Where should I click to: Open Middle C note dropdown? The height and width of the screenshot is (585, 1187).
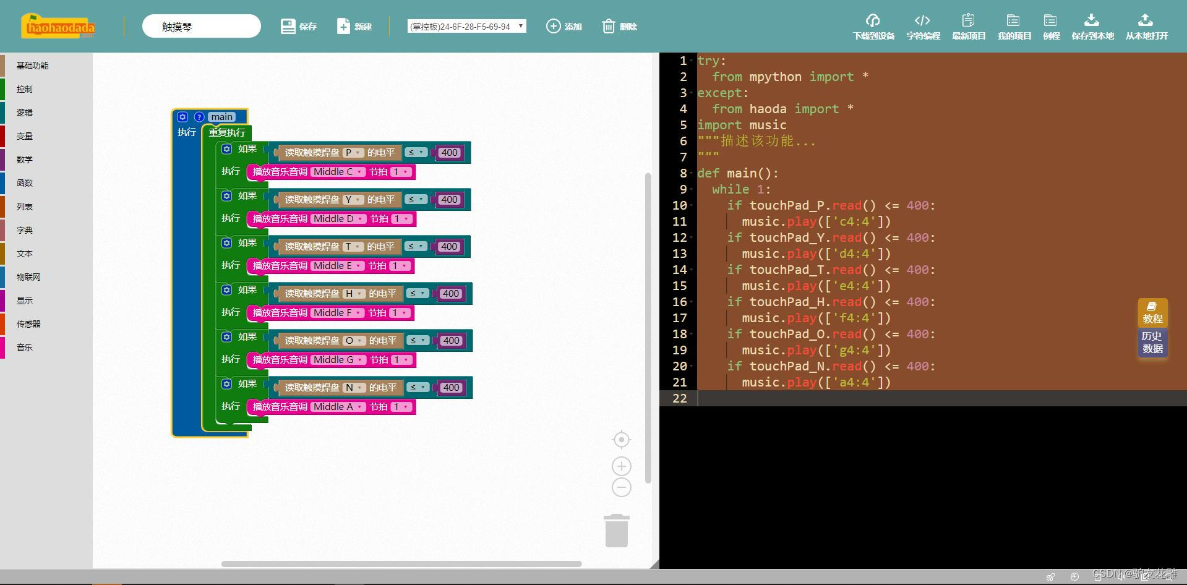pyautogui.click(x=337, y=172)
